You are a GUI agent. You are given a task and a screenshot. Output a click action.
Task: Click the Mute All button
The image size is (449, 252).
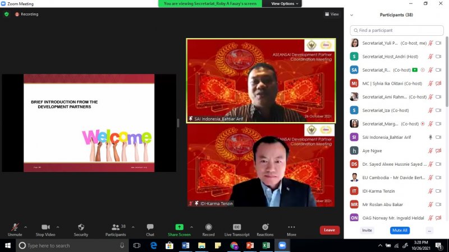tap(399, 230)
